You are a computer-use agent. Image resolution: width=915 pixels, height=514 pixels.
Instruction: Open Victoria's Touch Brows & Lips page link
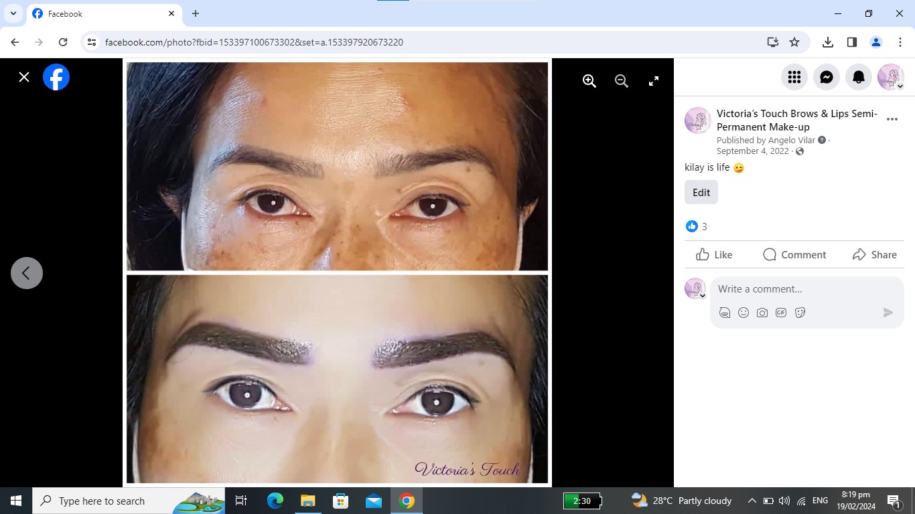tap(797, 120)
